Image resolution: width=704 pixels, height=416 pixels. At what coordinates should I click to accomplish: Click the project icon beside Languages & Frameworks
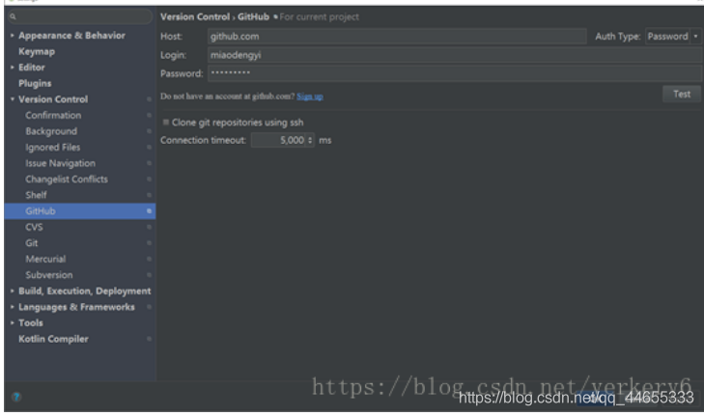(x=149, y=307)
